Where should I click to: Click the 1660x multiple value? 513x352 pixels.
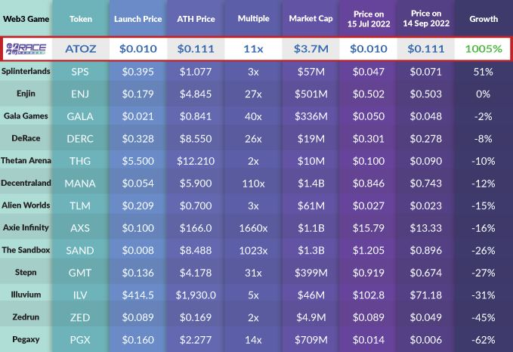pyautogui.click(x=252, y=227)
